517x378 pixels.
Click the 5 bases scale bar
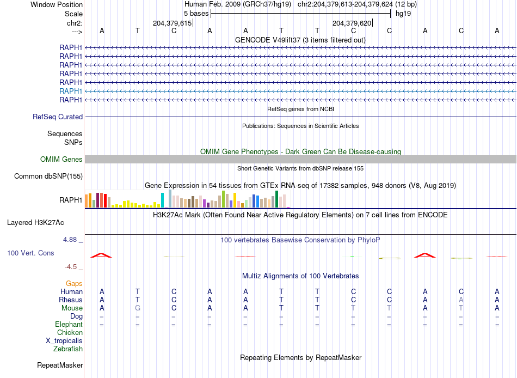coord(301,14)
